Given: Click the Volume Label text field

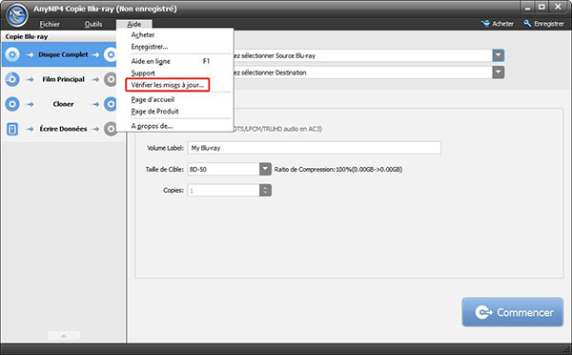Looking at the screenshot, I should pyautogui.click(x=314, y=148).
